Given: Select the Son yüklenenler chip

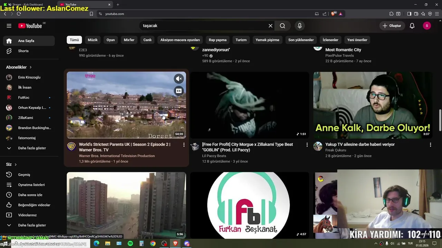Looking at the screenshot, I should tap(301, 40).
